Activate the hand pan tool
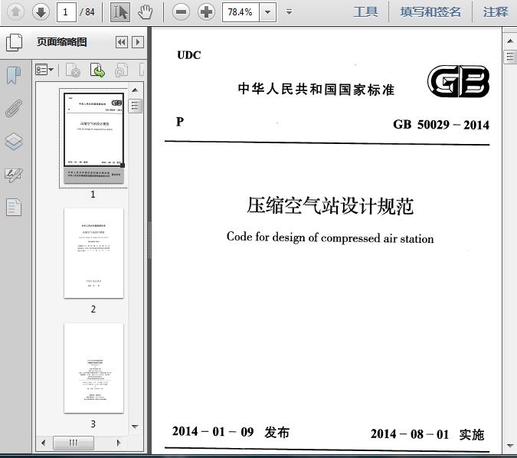517x458 pixels. coord(145,12)
